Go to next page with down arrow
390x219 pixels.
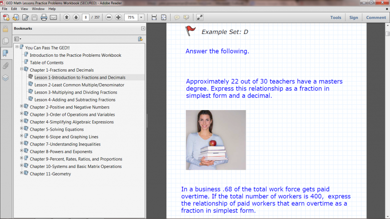[x=76, y=18]
